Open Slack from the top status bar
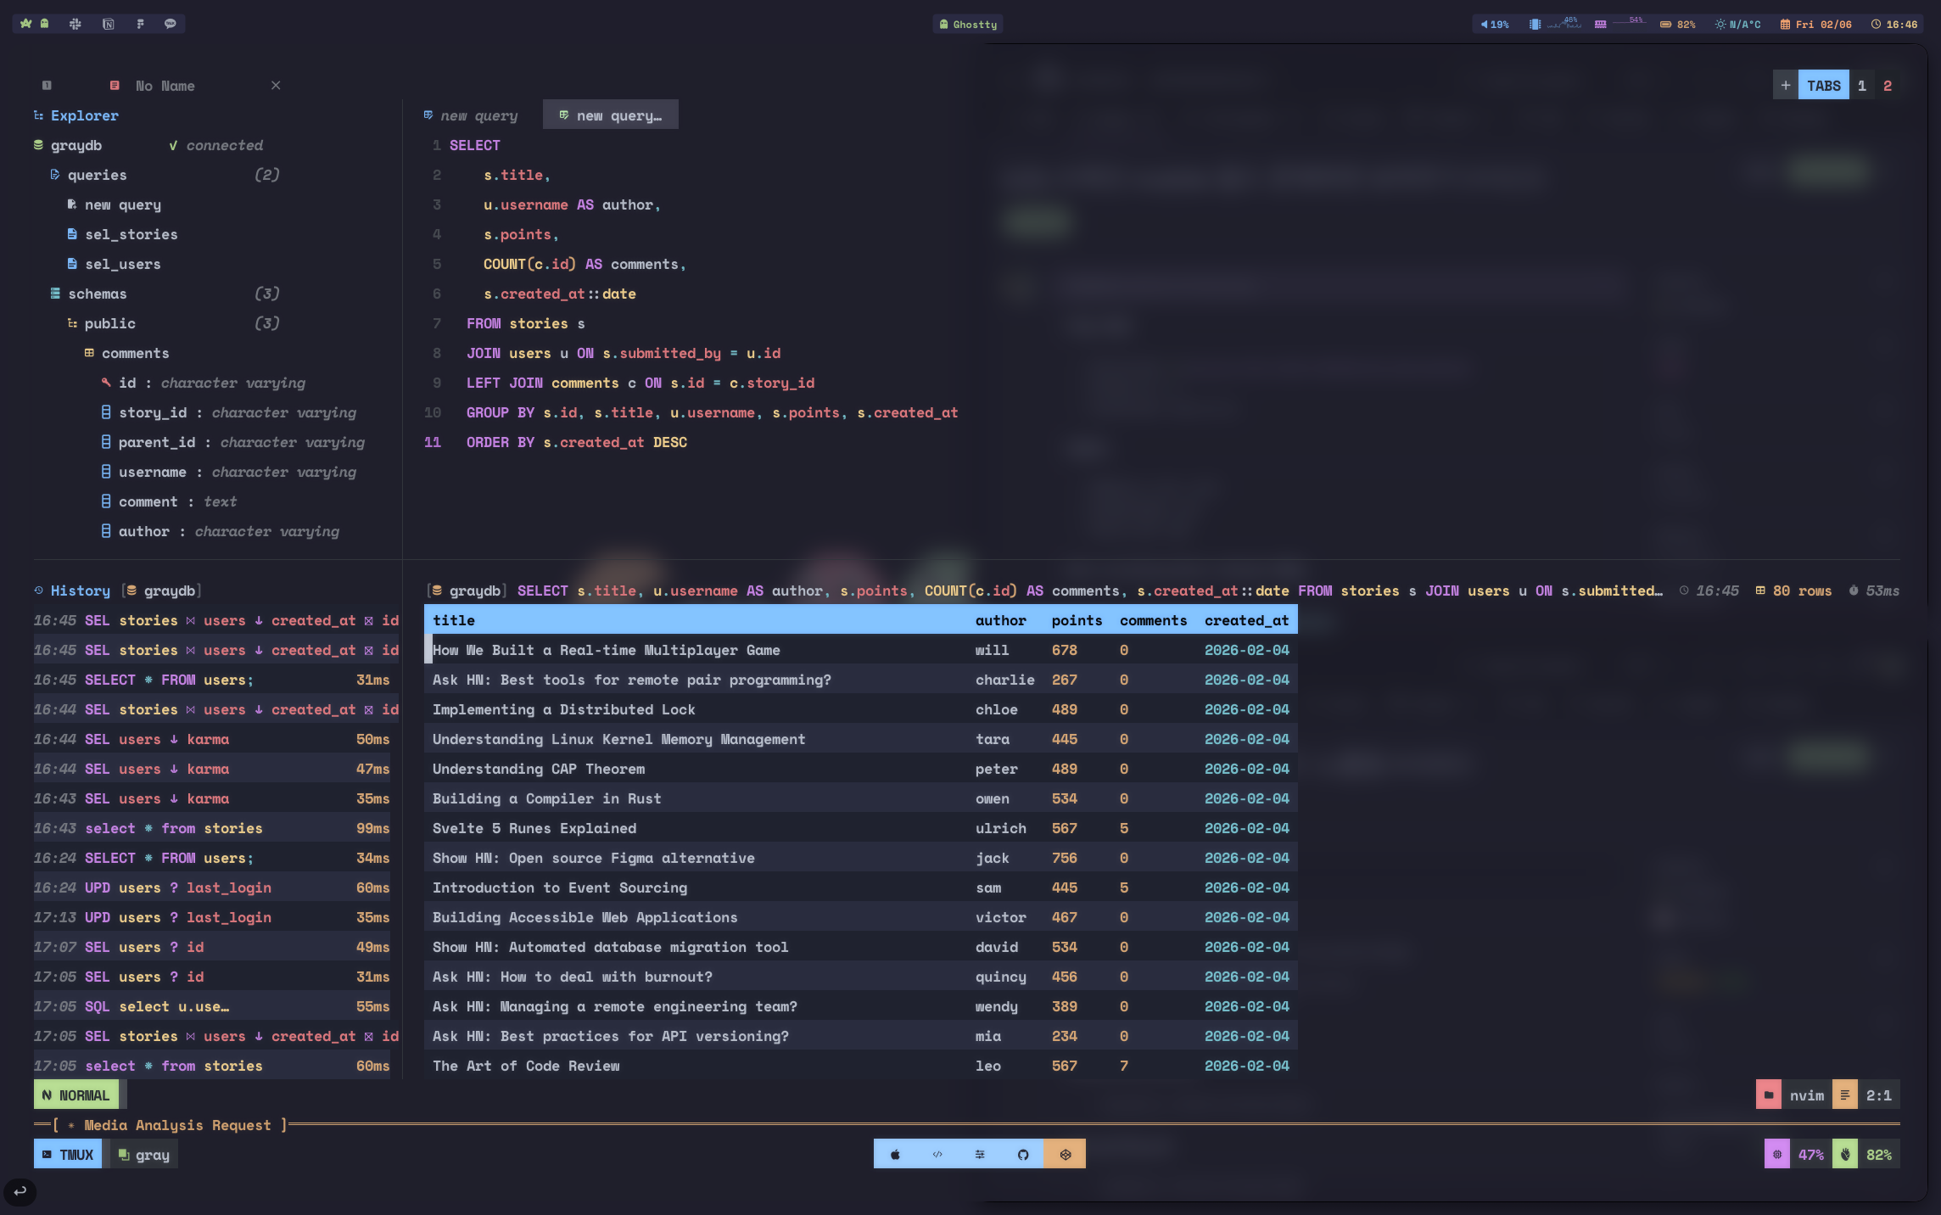The image size is (1941, 1215). click(75, 24)
